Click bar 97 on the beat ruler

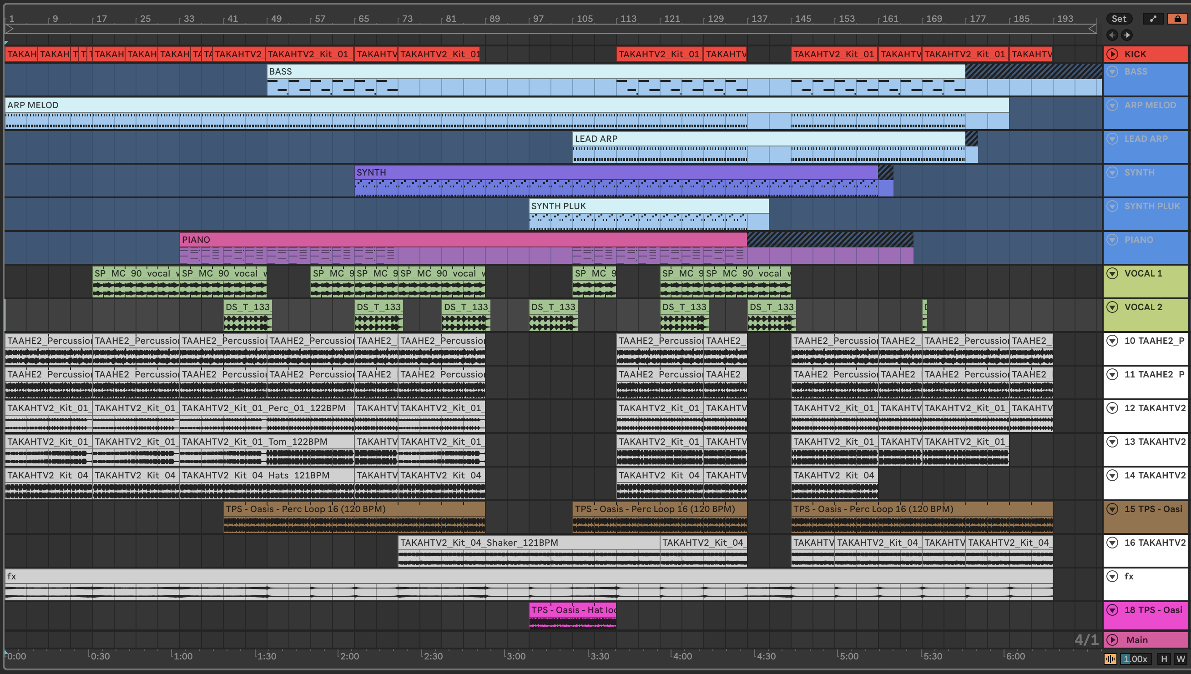pyautogui.click(x=537, y=19)
